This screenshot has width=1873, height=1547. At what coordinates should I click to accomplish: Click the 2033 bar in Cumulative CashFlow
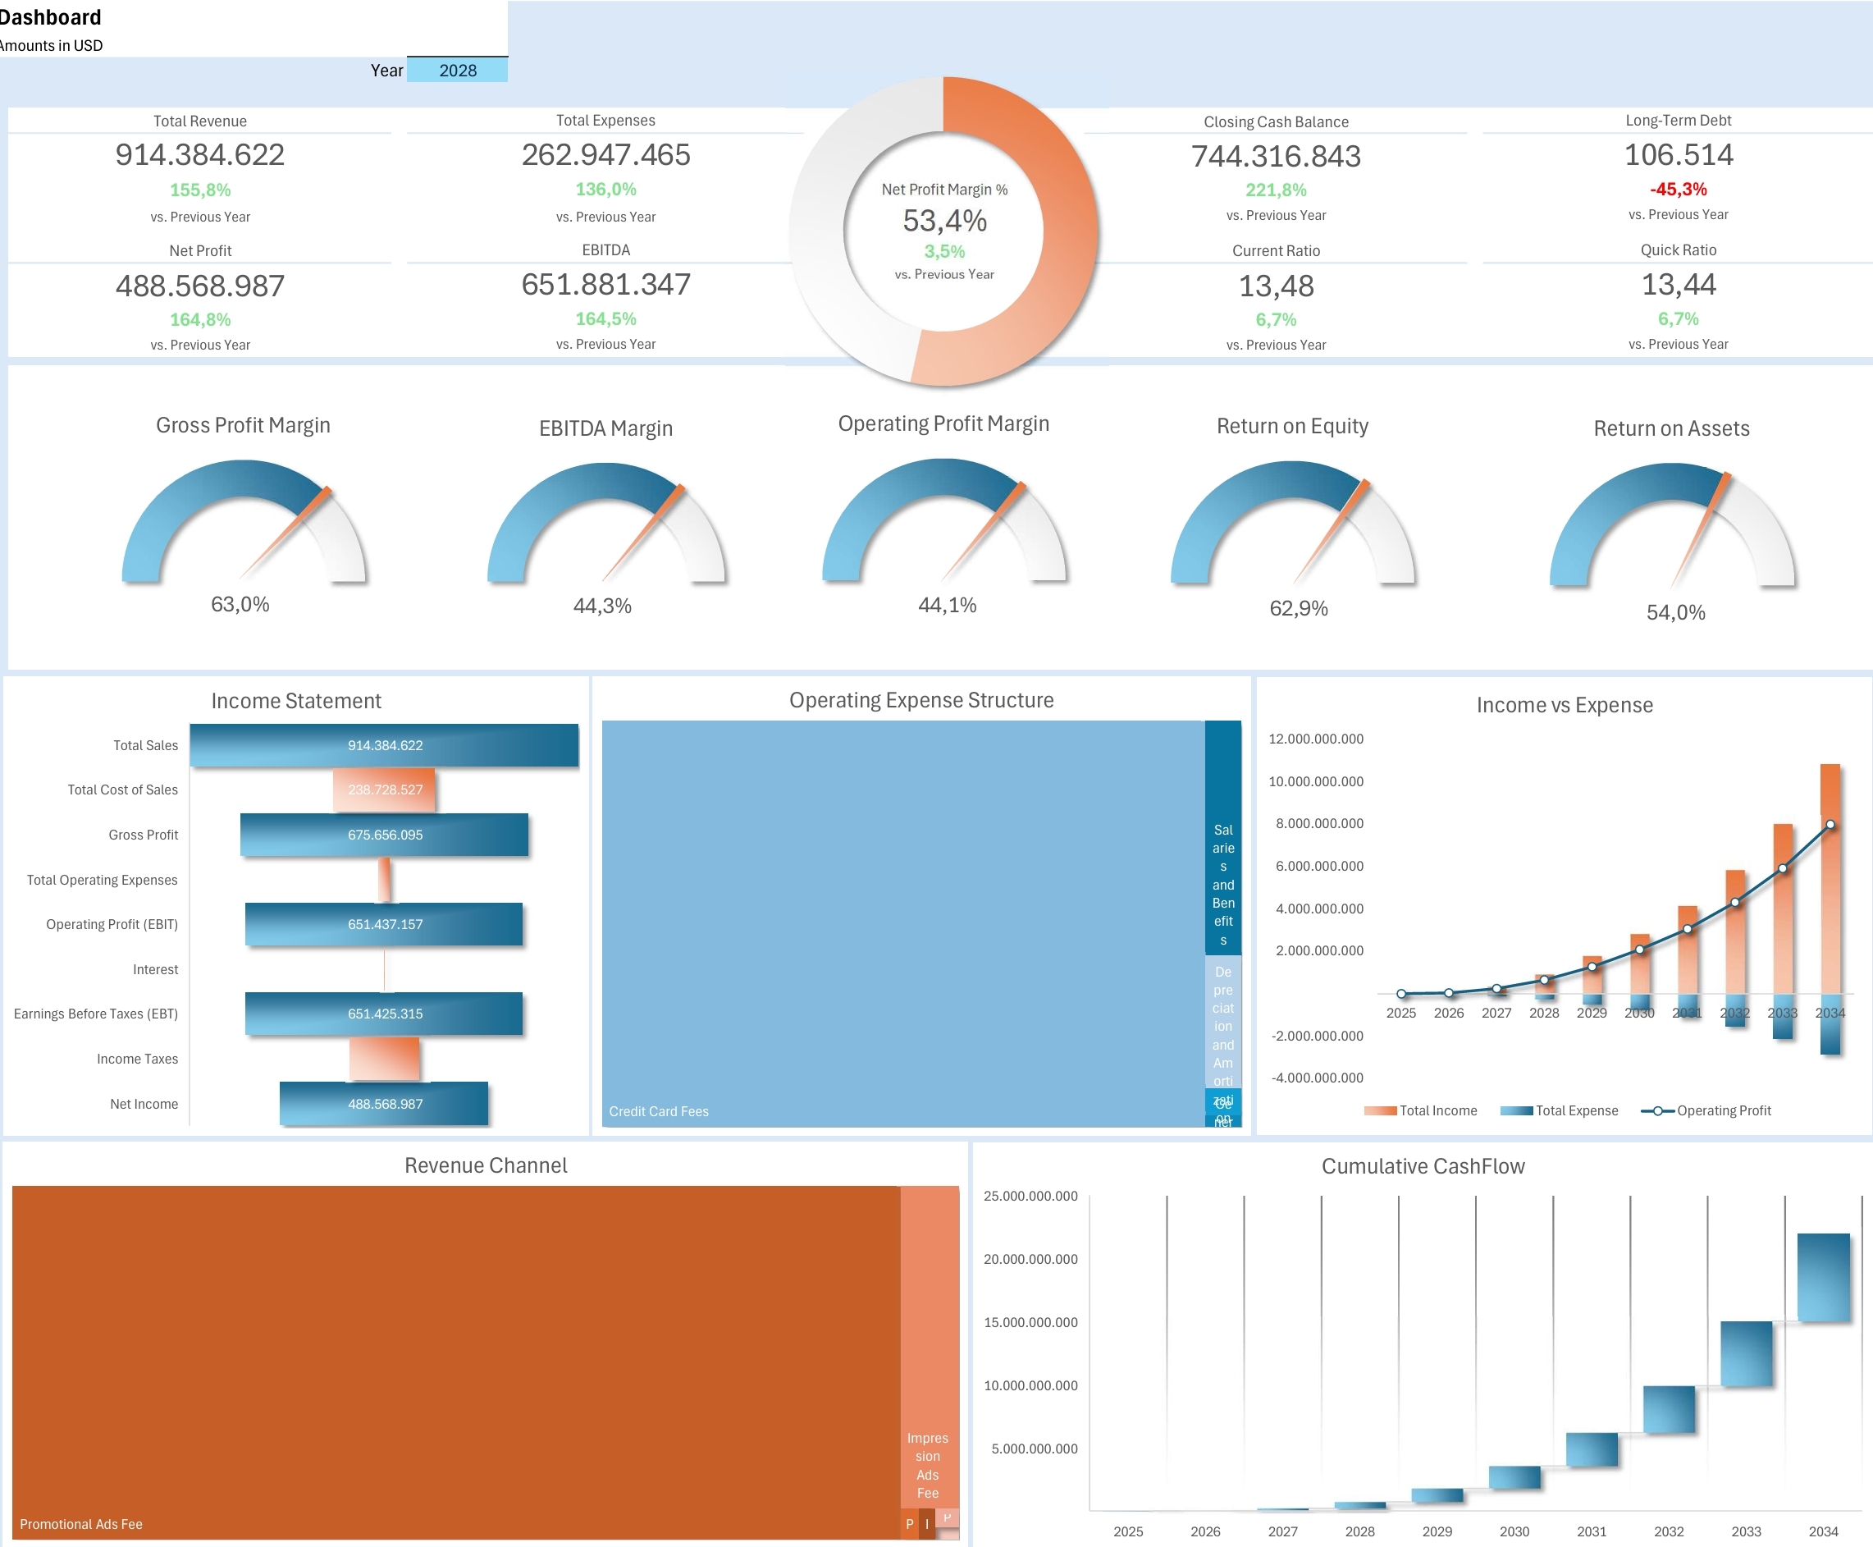[x=1747, y=1353]
